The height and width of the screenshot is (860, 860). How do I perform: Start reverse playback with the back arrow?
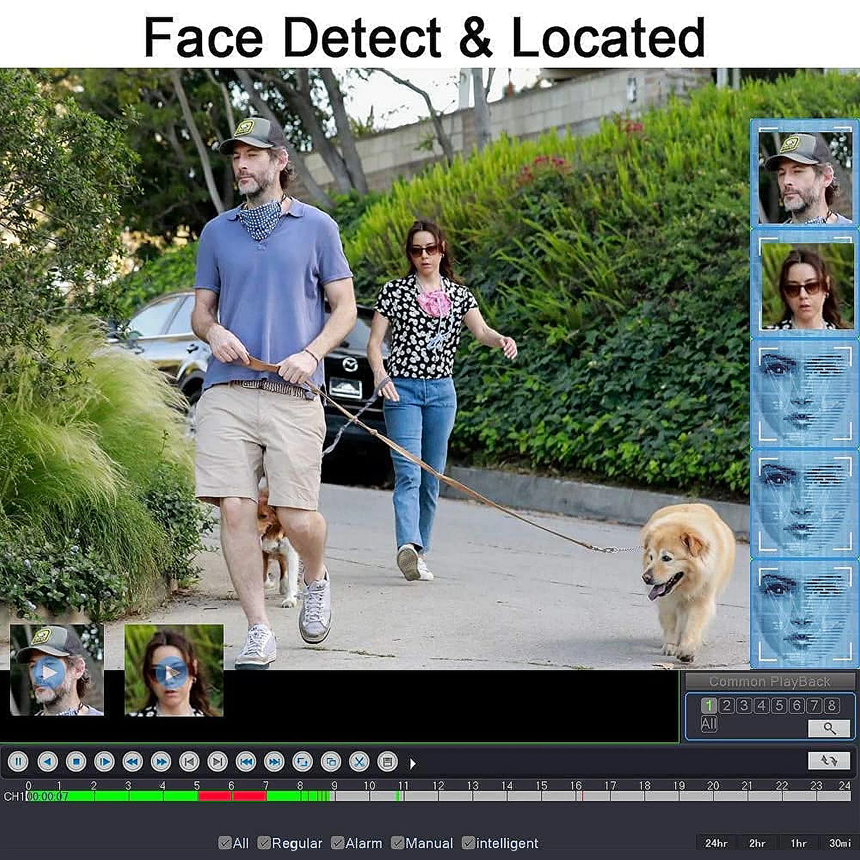[47, 762]
